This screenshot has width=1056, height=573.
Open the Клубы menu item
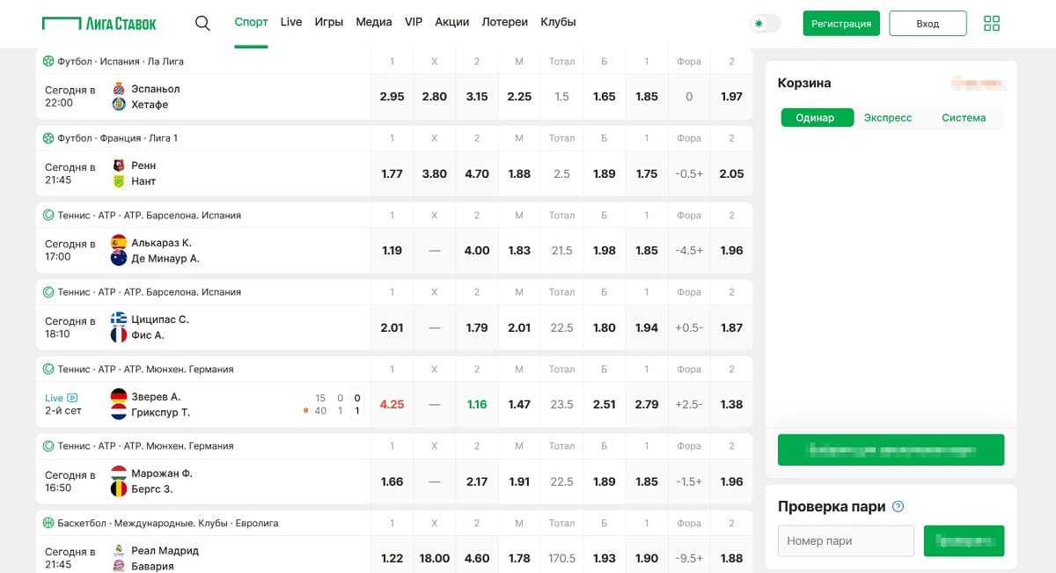point(558,22)
